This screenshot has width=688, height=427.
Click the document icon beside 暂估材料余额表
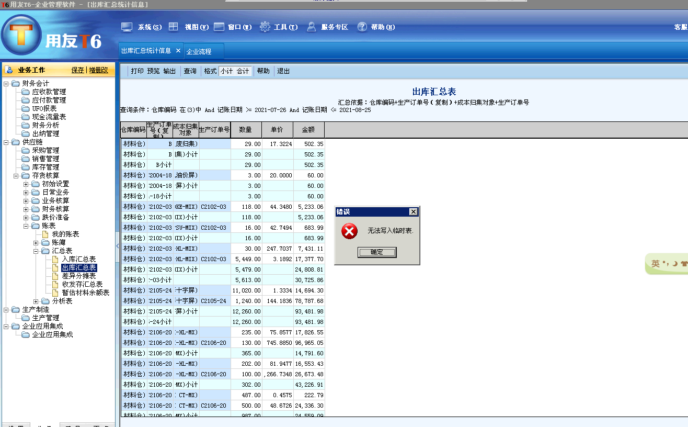(55, 293)
